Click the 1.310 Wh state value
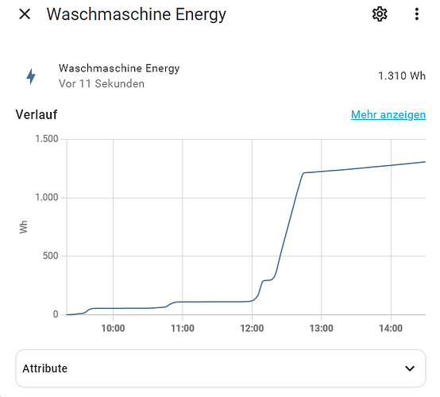 tap(402, 75)
